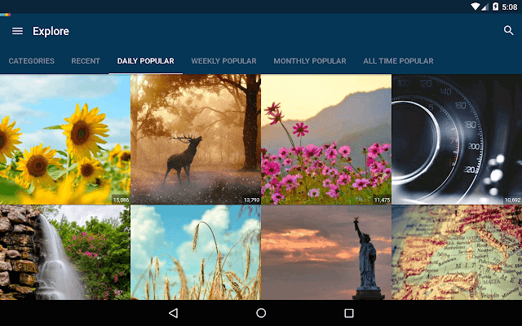Screen dimensions: 522x326
Task: Open the Monthly Popular tab
Action: [x=310, y=61]
